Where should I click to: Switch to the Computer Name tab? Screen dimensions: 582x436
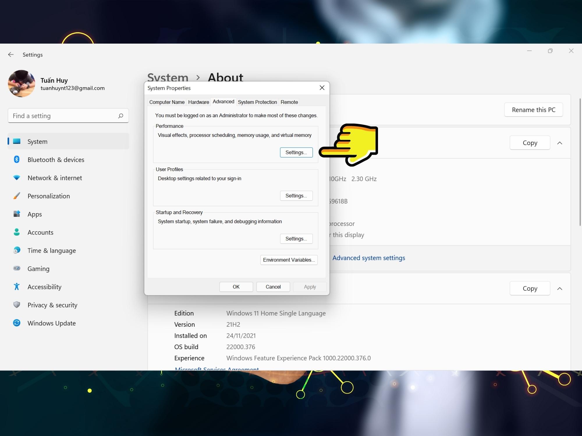(x=167, y=102)
